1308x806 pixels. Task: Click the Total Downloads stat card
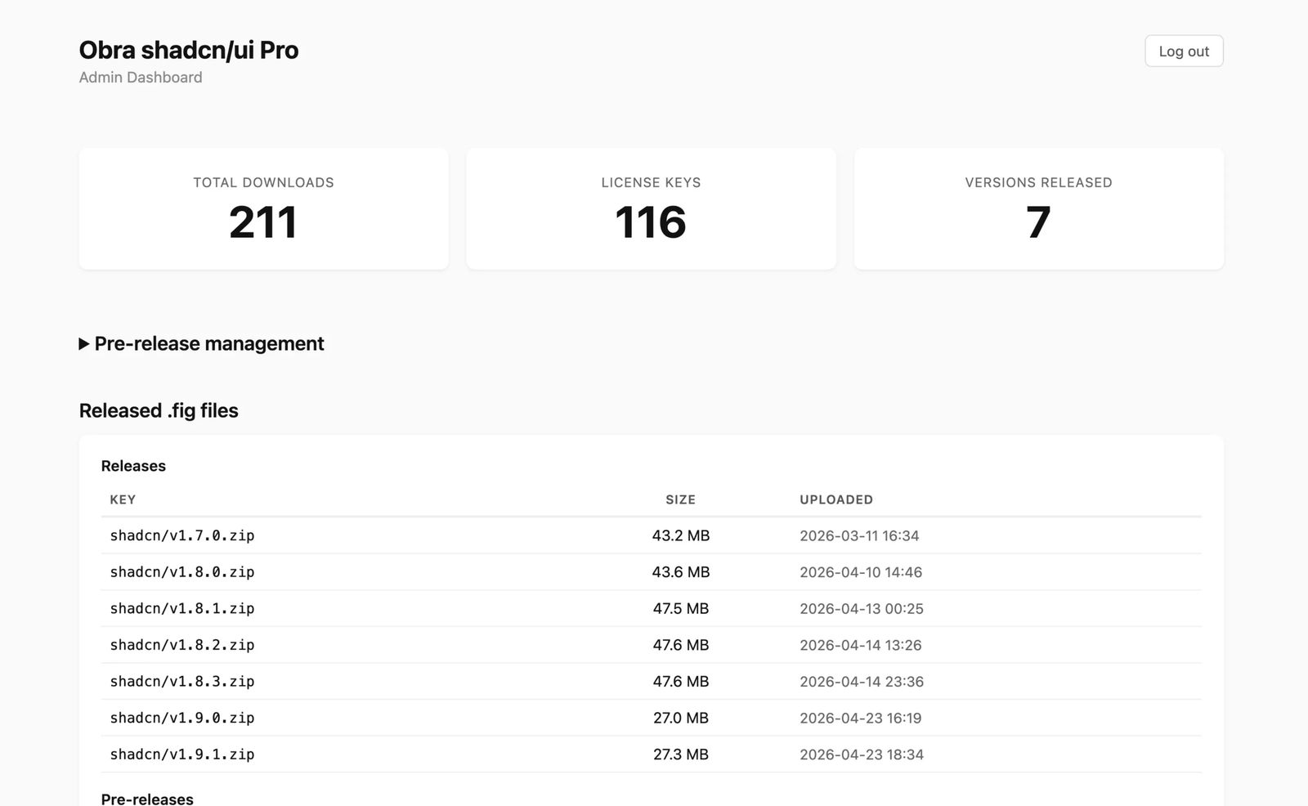tap(263, 208)
